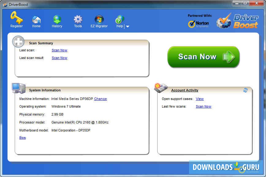Click the Driver Boost gear logo
This screenshot has width=266, height=177.
(224, 21)
